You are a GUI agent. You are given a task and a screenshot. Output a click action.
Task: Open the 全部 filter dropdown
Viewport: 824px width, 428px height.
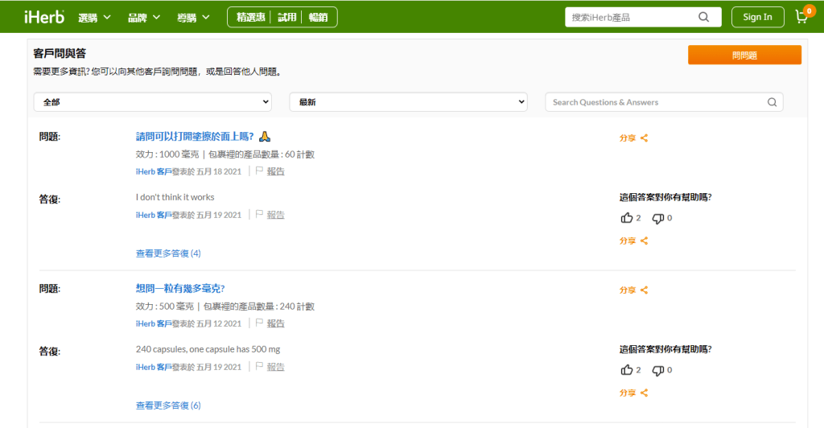[152, 102]
